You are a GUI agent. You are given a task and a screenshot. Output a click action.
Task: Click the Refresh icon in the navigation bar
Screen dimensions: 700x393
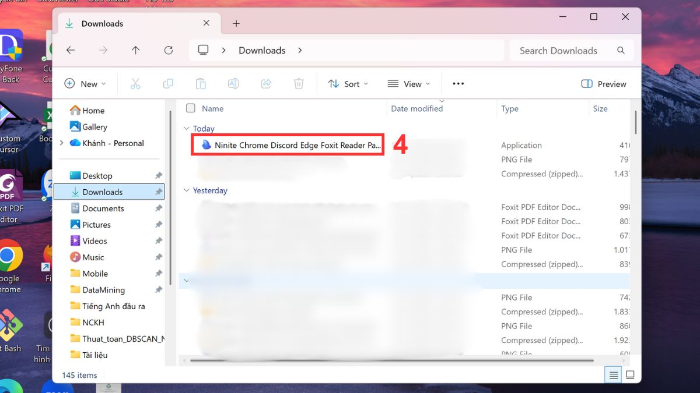[168, 50]
